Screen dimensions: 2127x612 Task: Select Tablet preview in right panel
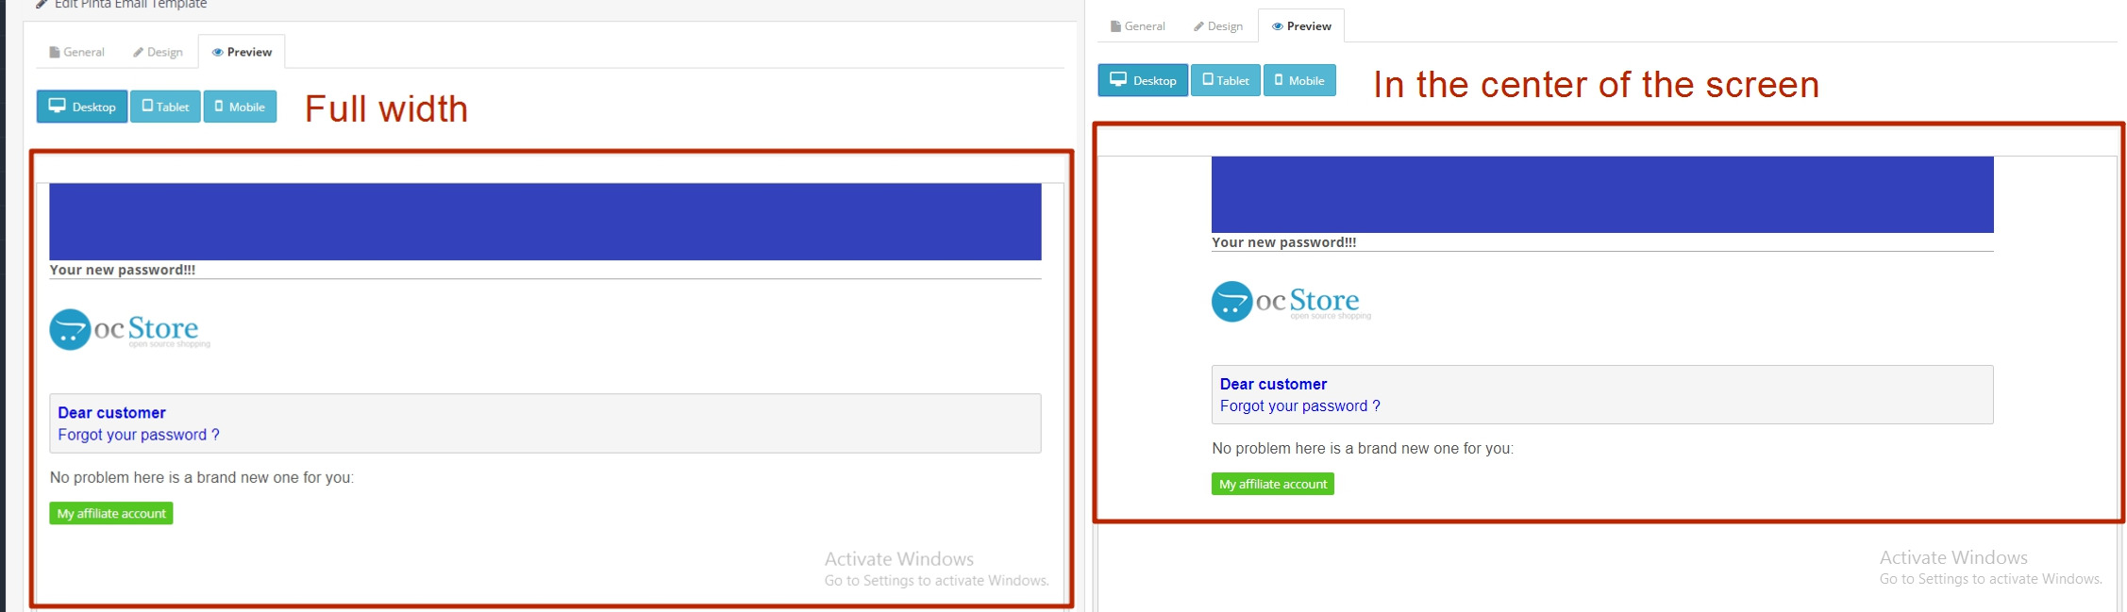pos(1225,80)
